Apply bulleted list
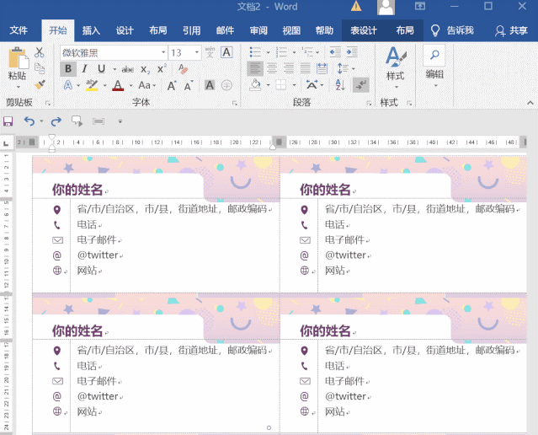The image size is (538, 435). (255, 52)
